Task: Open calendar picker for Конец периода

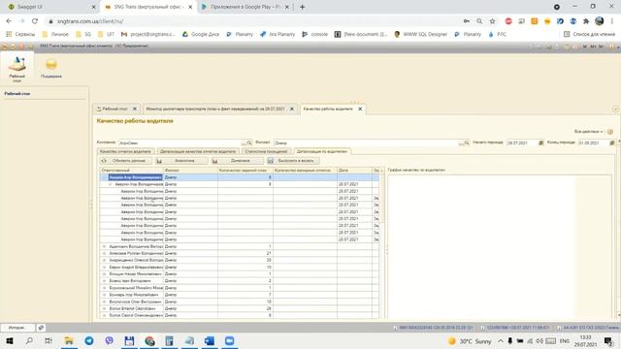Action: 612,143
